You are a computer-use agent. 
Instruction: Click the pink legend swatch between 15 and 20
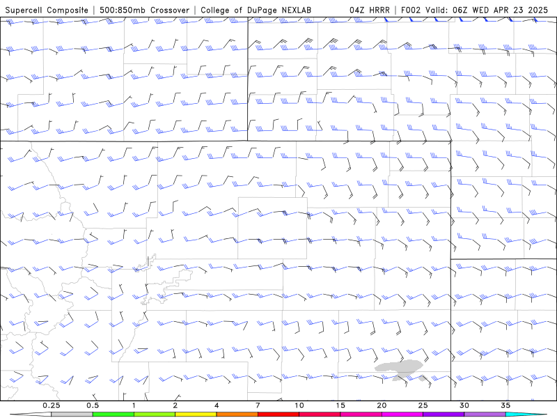[361, 415]
